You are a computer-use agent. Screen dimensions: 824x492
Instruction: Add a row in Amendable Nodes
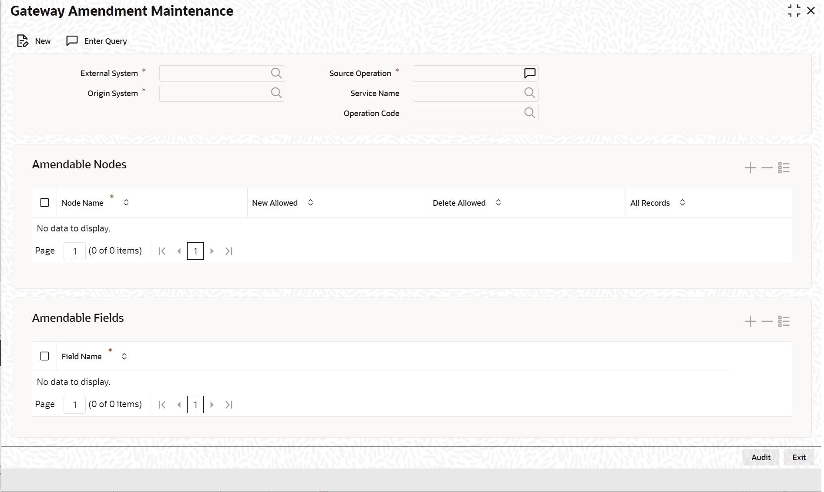click(750, 167)
